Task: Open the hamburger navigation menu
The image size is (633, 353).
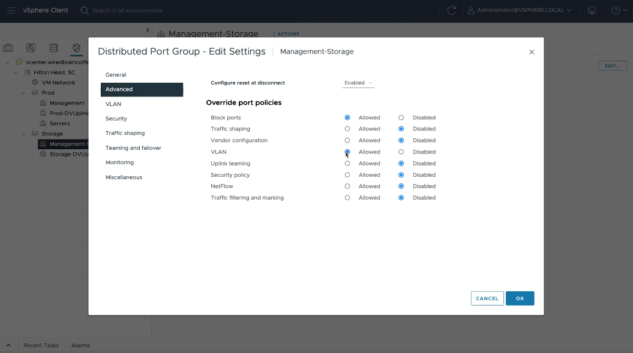Action: click(11, 10)
